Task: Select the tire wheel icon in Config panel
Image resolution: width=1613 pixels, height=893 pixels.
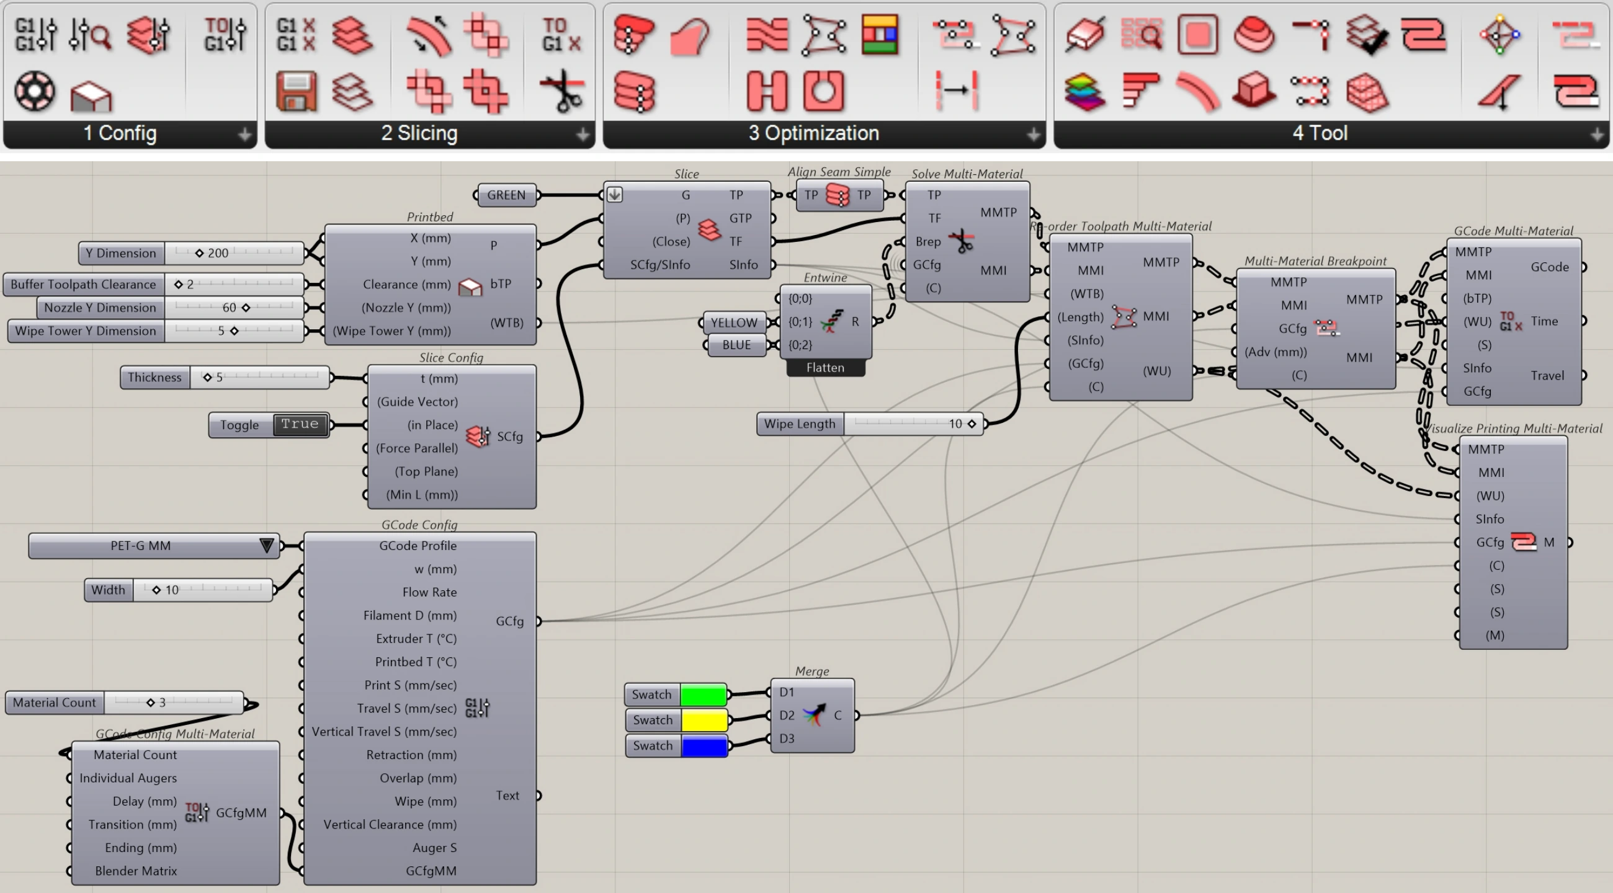Action: point(35,91)
